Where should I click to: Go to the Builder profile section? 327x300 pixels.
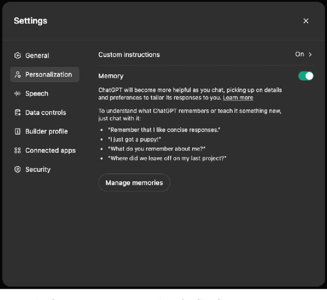46,131
